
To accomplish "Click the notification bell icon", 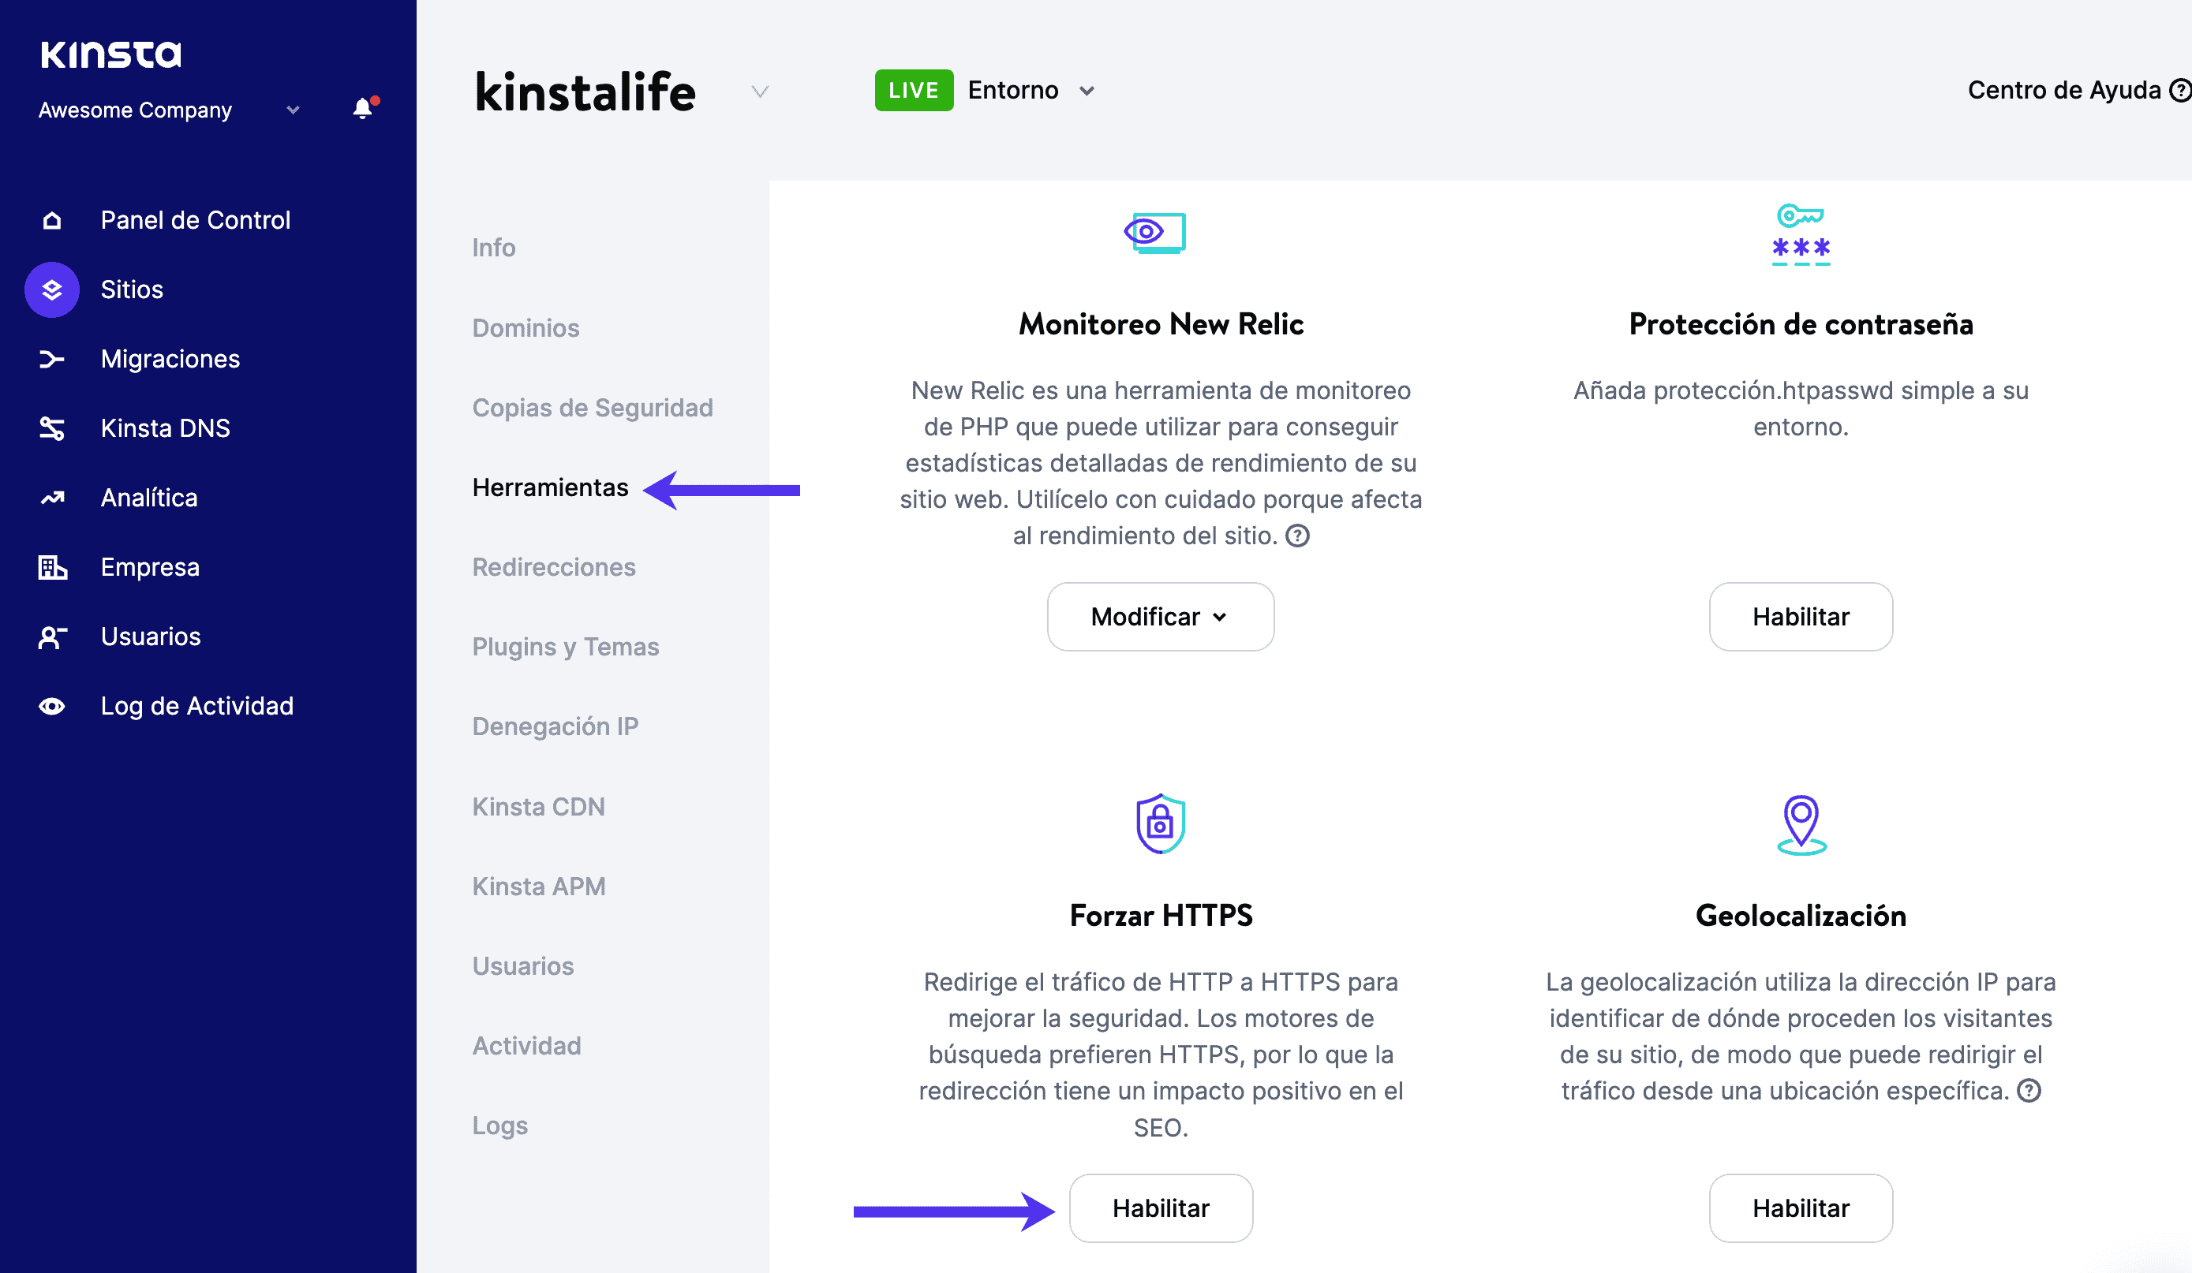I will [363, 109].
